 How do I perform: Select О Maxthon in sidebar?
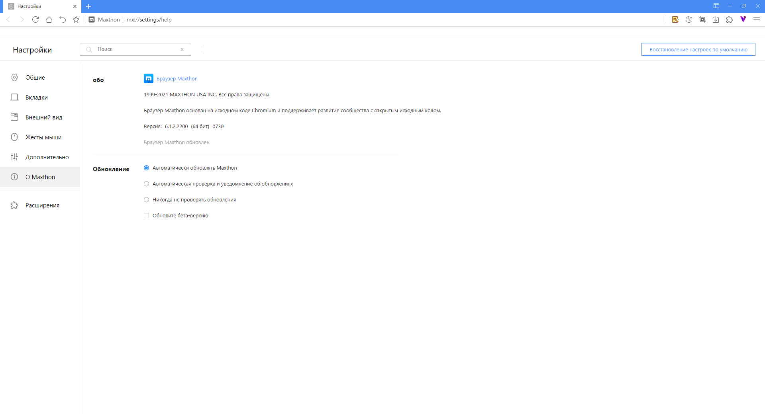point(40,177)
